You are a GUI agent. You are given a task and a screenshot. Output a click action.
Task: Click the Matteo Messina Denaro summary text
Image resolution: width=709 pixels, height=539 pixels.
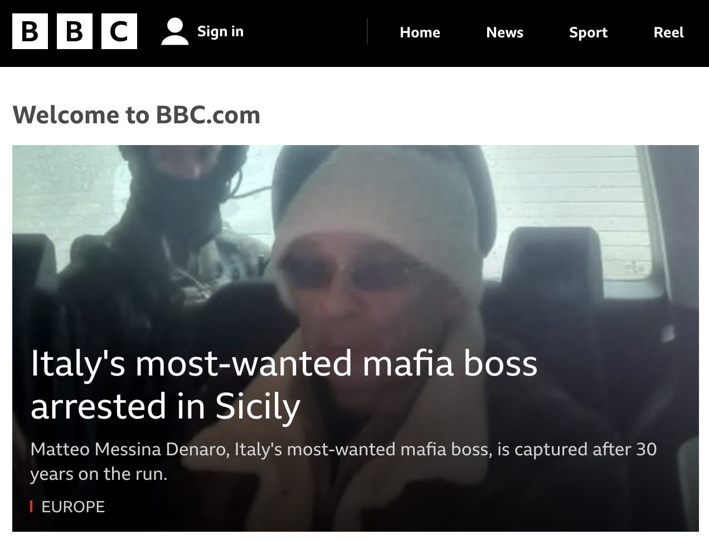point(343,461)
